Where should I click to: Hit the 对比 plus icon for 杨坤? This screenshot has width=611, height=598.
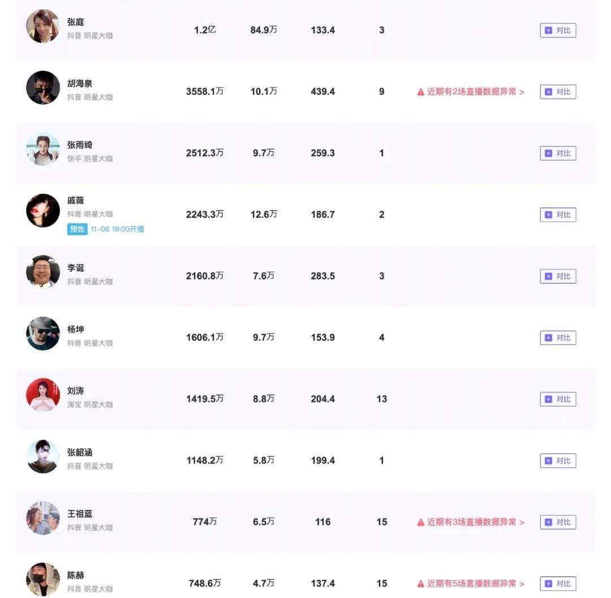pyautogui.click(x=548, y=338)
